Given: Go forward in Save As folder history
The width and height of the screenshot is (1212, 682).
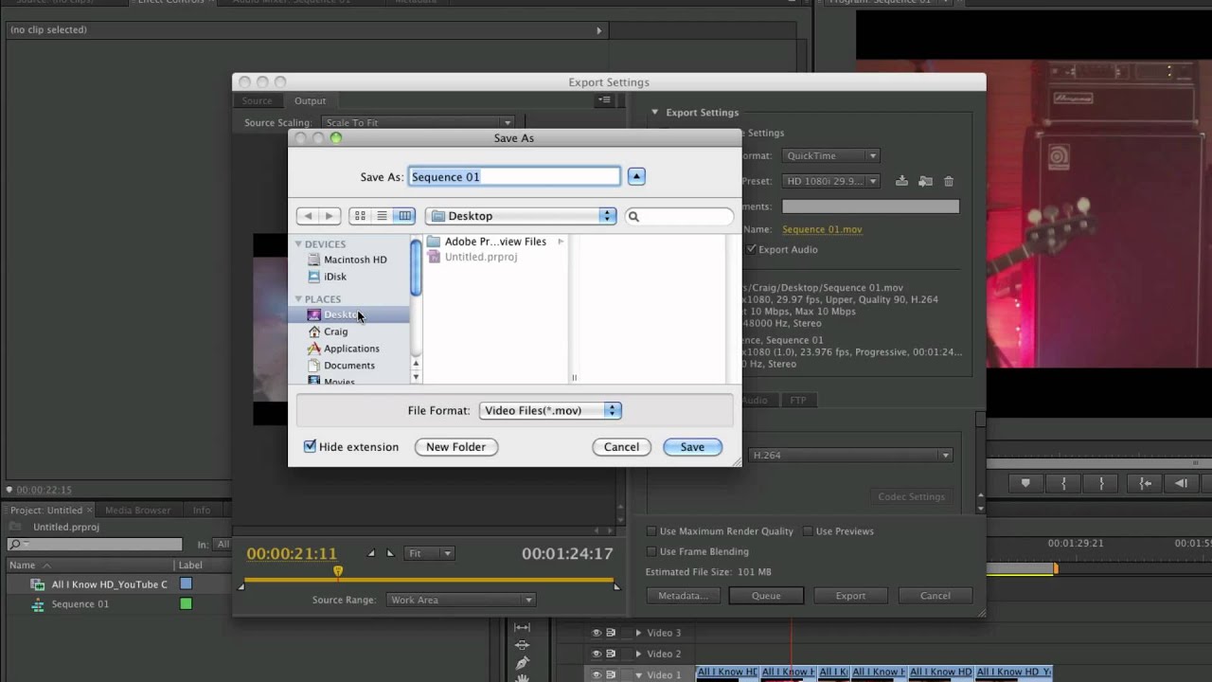Looking at the screenshot, I should 330,216.
